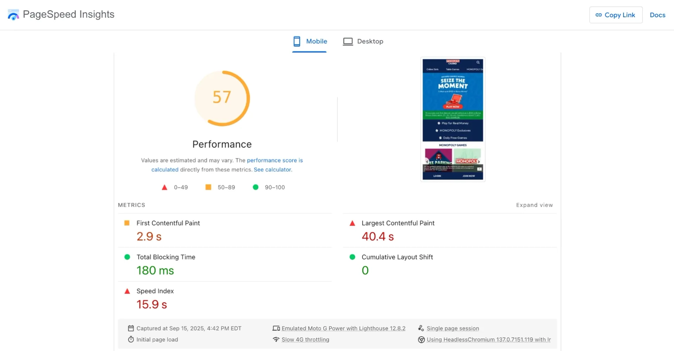Expand the Largest Contentful Paint metric
Screen dimensions: 674x351
click(x=398, y=223)
